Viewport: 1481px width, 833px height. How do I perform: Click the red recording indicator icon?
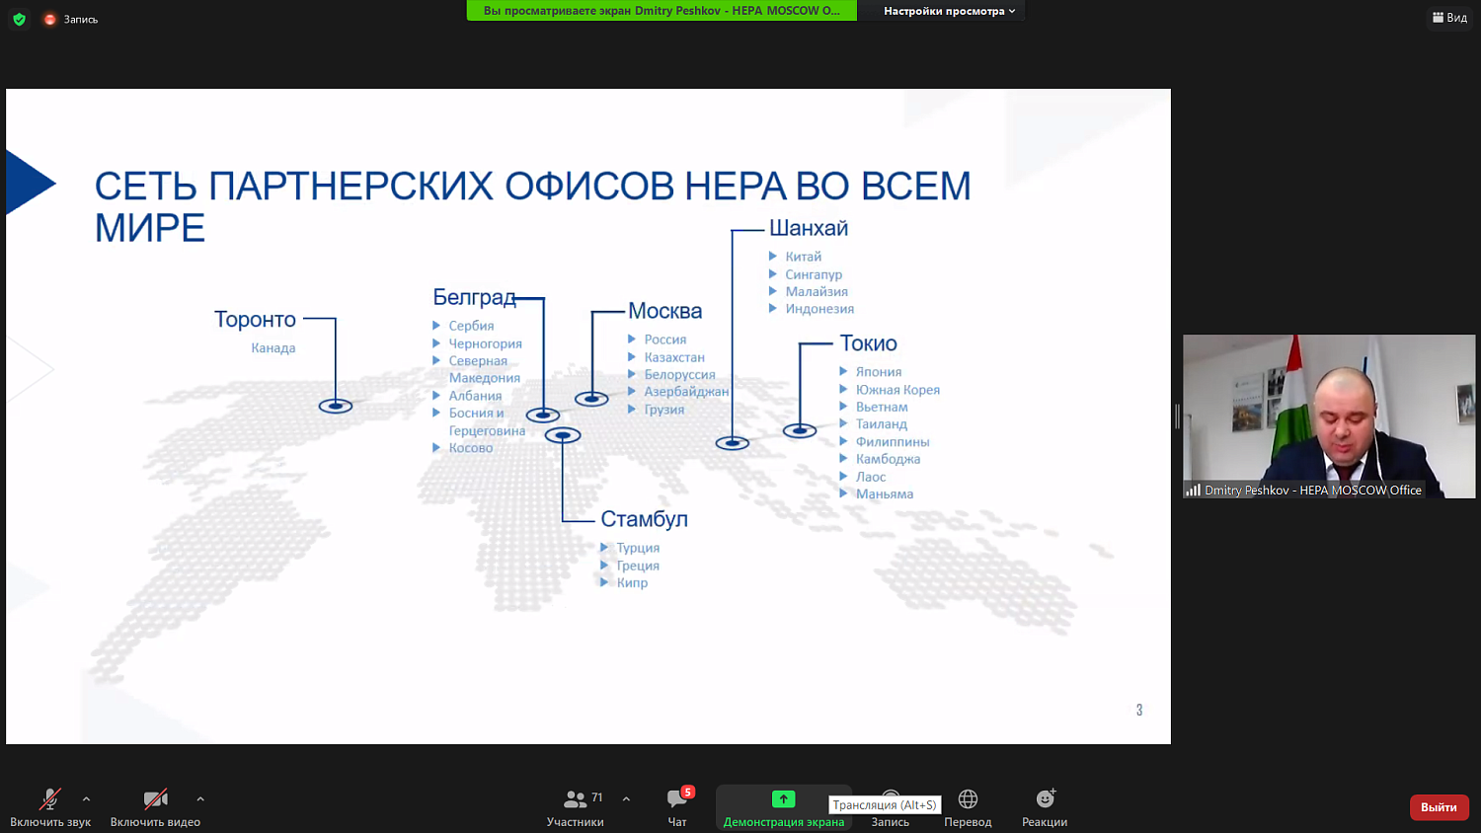49,18
